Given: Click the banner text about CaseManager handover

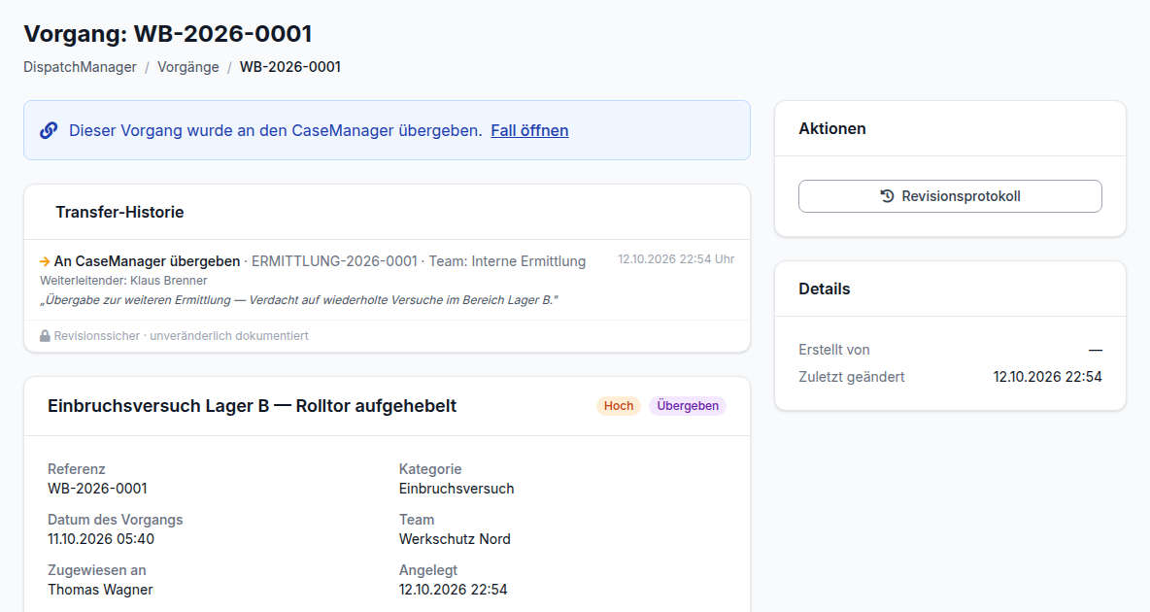Looking at the screenshot, I should point(276,130).
